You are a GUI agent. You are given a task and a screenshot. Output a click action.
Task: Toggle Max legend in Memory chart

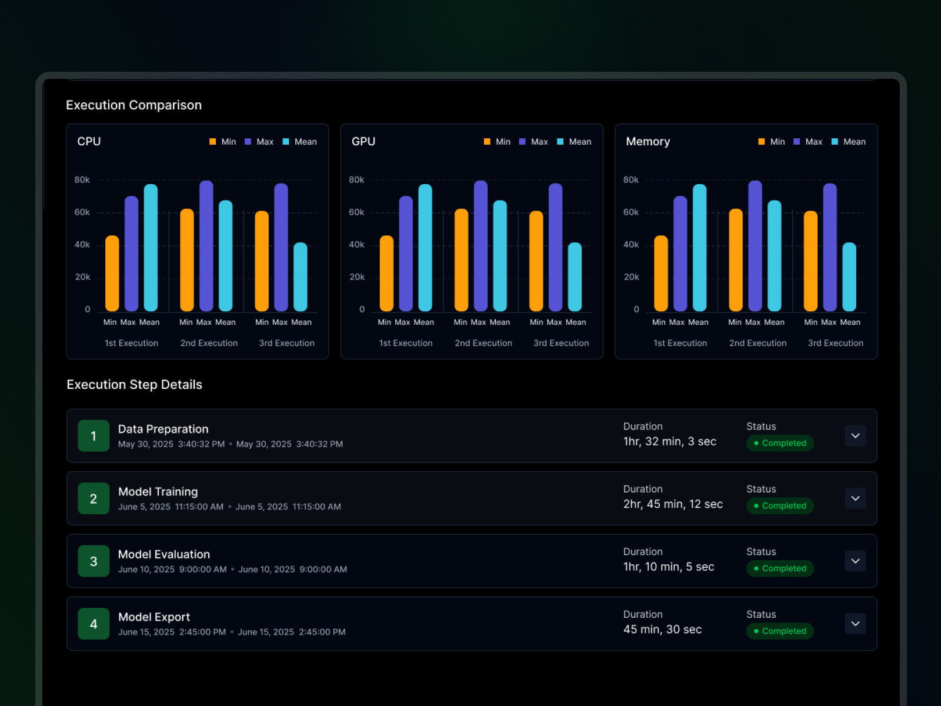(808, 142)
